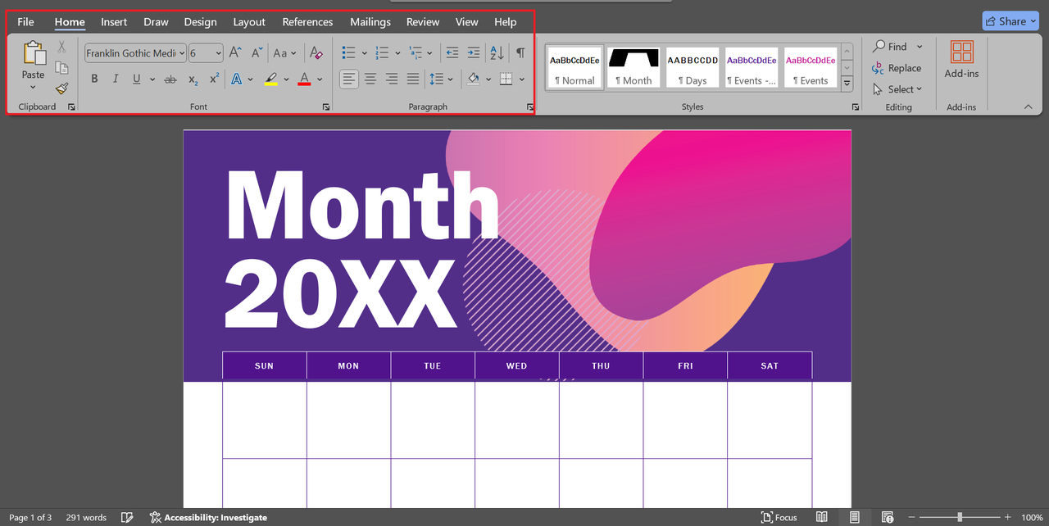Open the File menu
Viewport: 1049px width, 526px height.
point(25,22)
